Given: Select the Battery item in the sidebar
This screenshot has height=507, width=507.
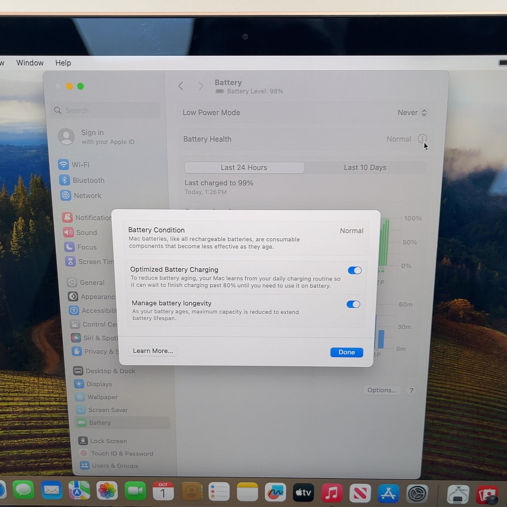Looking at the screenshot, I should click(x=123, y=422).
